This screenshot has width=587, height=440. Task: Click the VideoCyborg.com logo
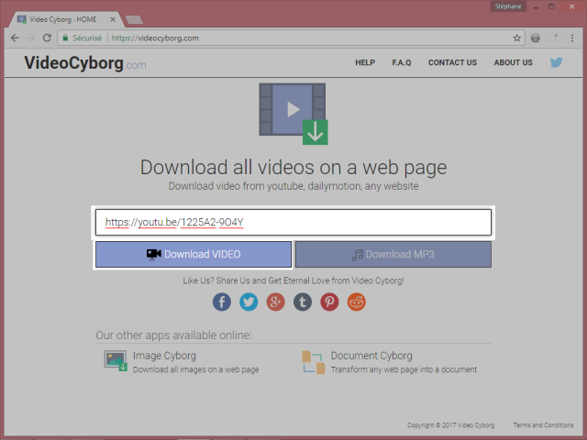tap(85, 63)
